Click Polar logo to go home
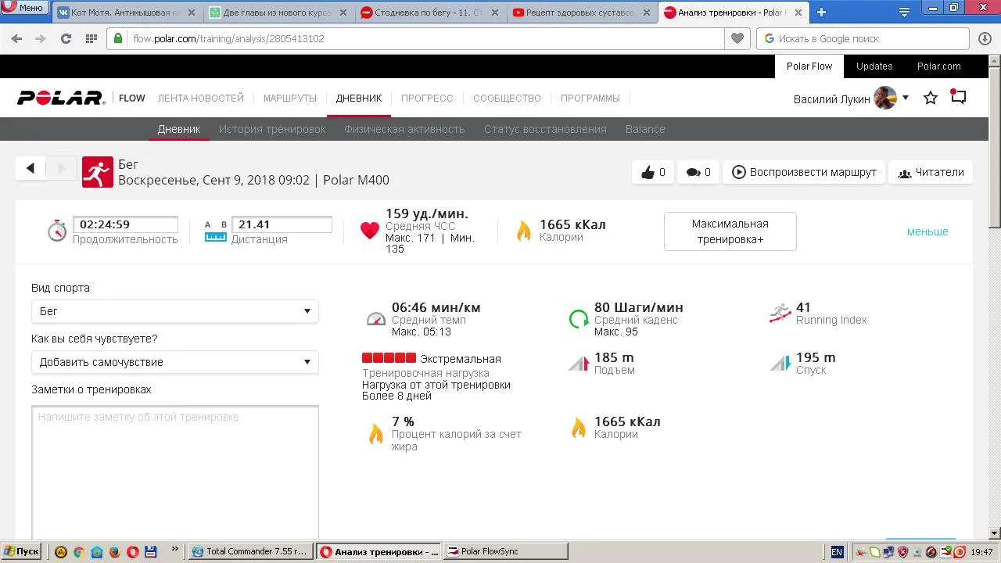Image resolution: width=1001 pixels, height=563 pixels. tap(61, 99)
